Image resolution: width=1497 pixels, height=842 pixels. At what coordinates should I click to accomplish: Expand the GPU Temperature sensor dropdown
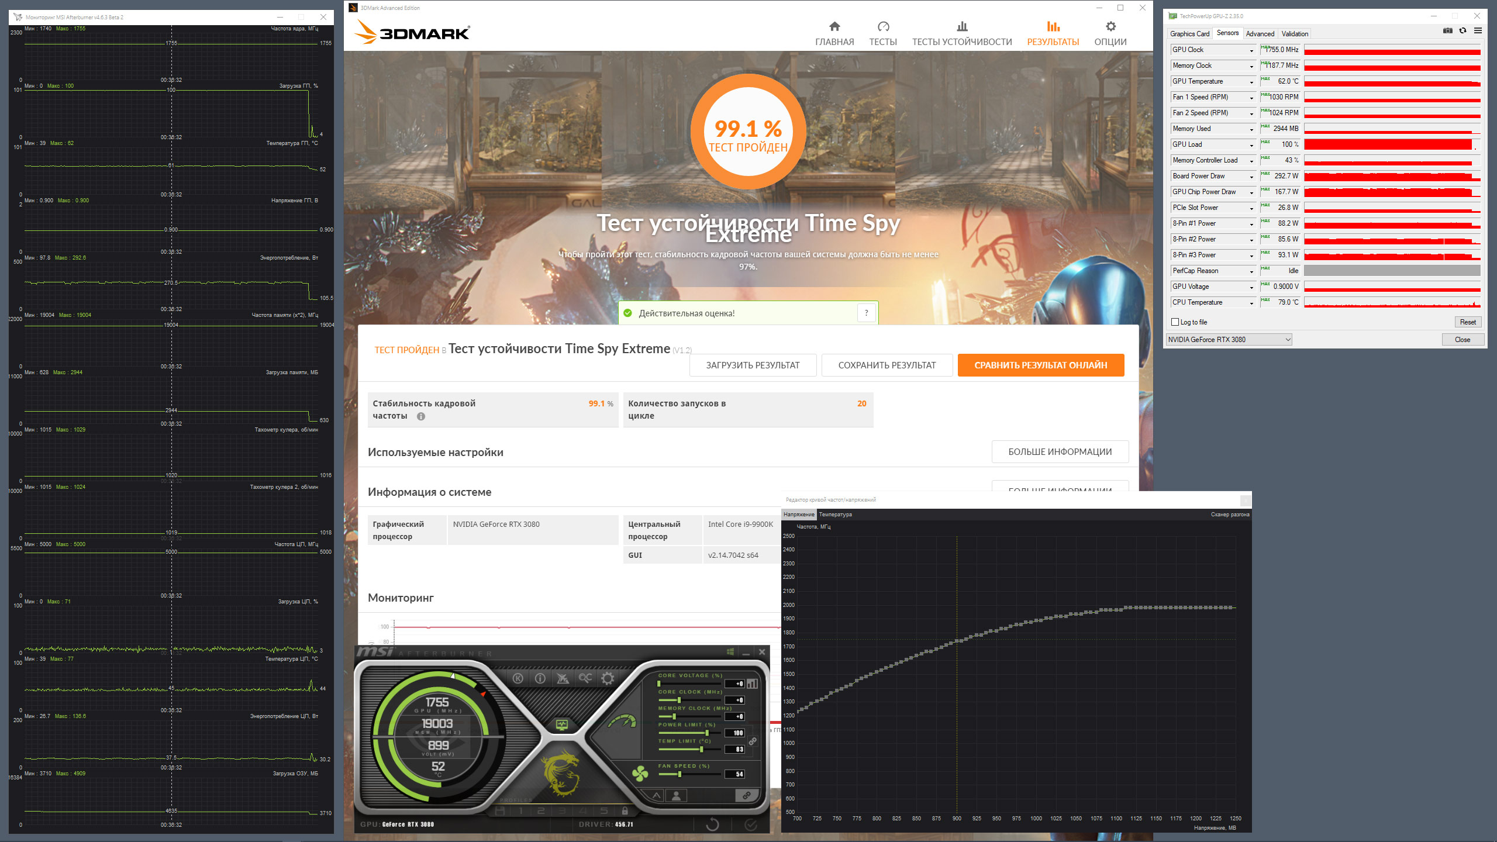[1251, 82]
